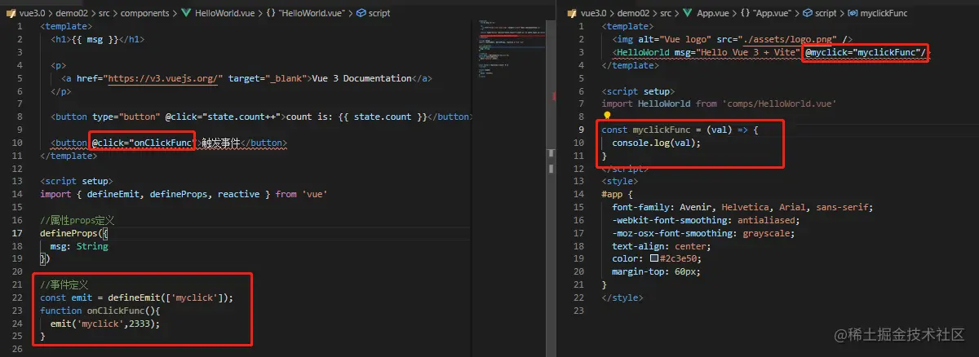Click the {{ msg }} interpolation in h1
The height and width of the screenshot is (357, 979).
click(x=95, y=39)
